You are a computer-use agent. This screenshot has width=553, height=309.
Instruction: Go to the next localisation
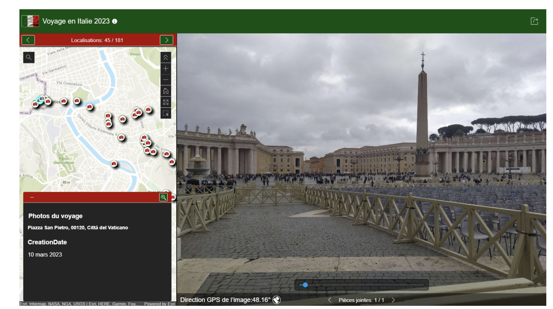(x=166, y=40)
